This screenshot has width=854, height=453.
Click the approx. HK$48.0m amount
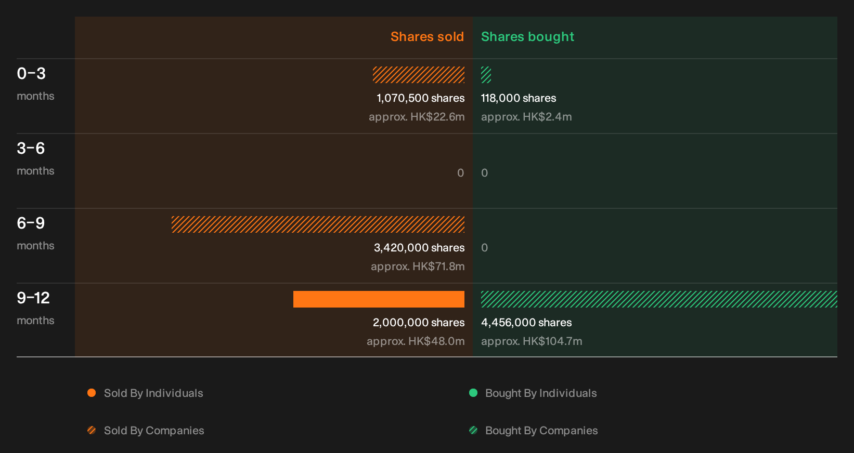(416, 341)
